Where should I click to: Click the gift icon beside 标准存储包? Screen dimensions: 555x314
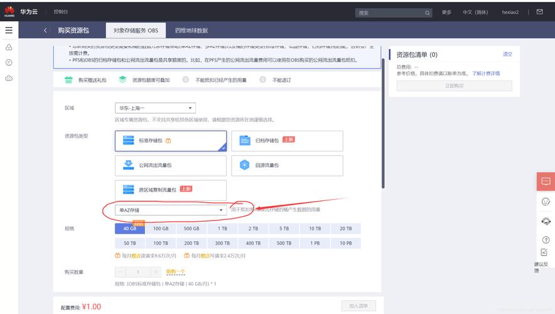tap(168, 141)
